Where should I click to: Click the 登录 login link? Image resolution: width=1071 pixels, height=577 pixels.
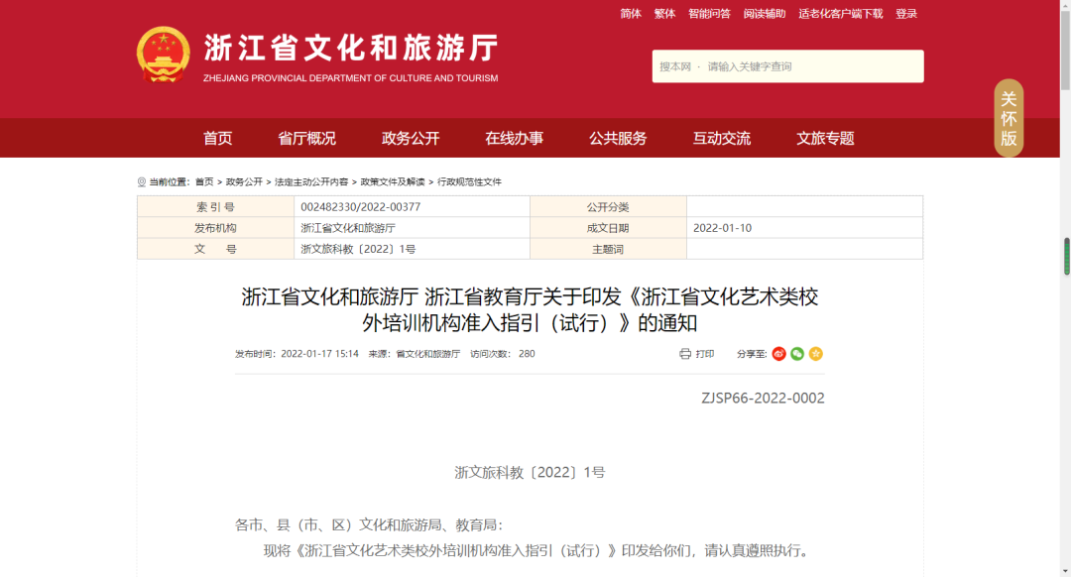pos(906,14)
